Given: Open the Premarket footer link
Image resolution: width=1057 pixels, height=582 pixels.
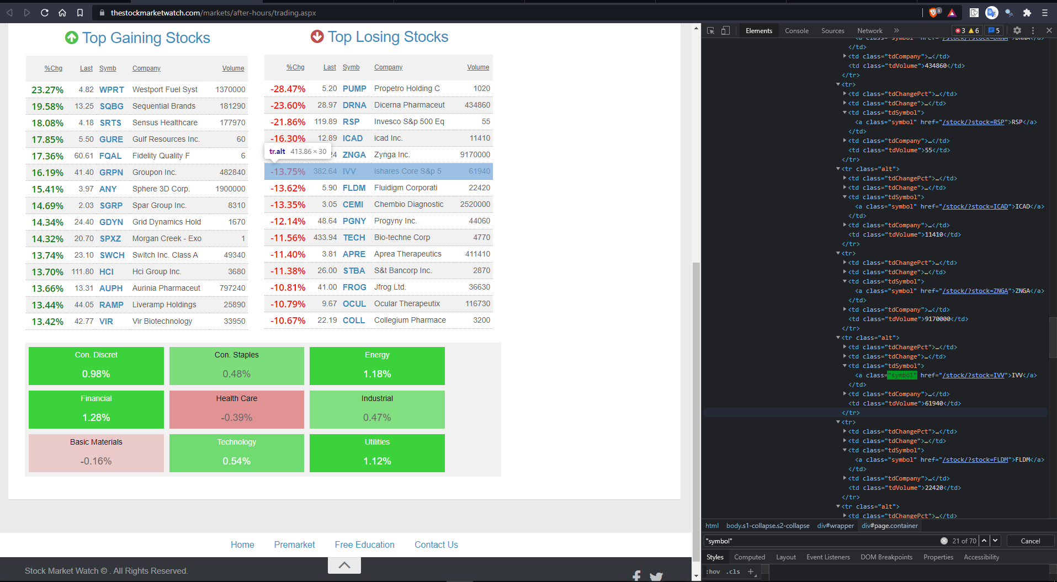Looking at the screenshot, I should tap(294, 544).
